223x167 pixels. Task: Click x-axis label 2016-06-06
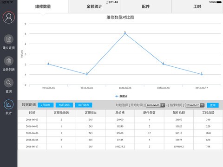click(x=125, y=88)
